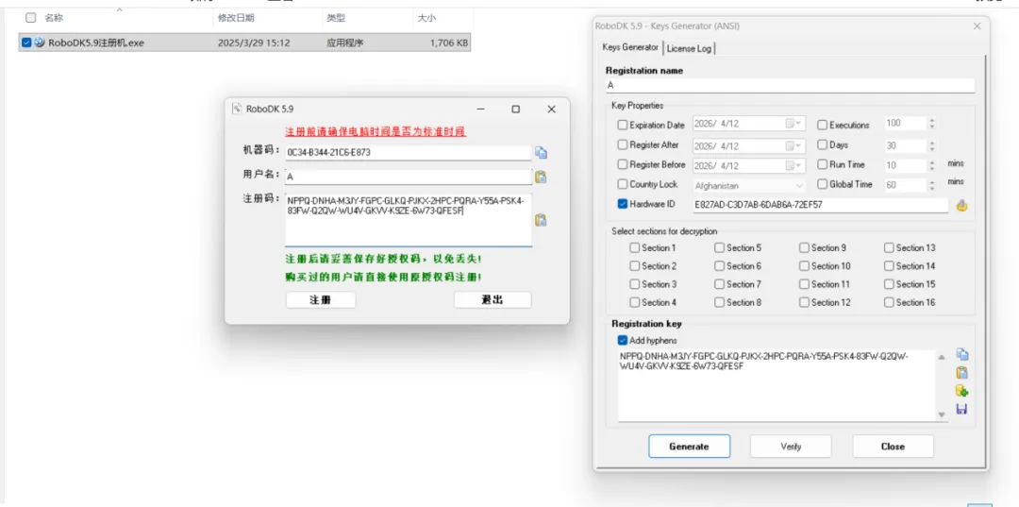
Task: Switch to the License Log tab
Action: [x=689, y=48]
